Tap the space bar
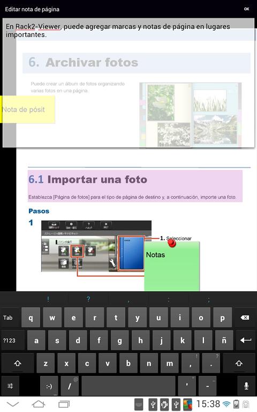This screenshot has width=257, height=412. coord(128,386)
